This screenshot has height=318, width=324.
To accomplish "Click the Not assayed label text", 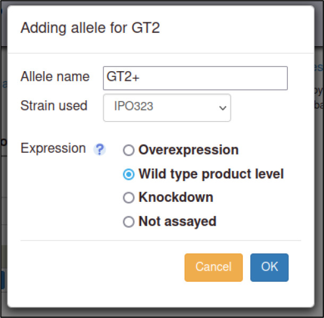I will (x=177, y=221).
